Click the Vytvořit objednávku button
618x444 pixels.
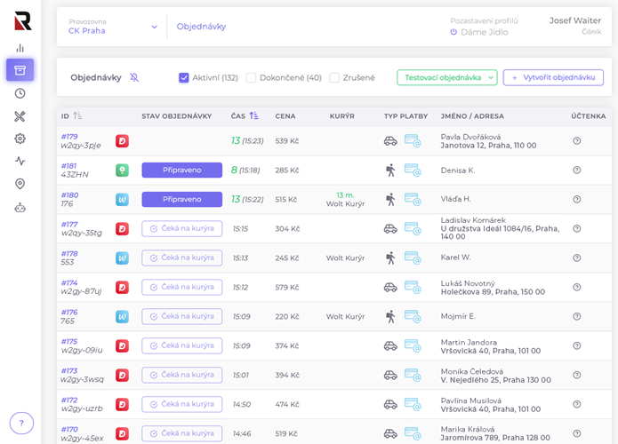[x=552, y=77]
